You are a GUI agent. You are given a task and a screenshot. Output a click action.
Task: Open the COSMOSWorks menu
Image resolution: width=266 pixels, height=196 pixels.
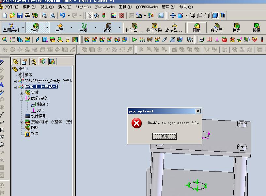pos(147,7)
